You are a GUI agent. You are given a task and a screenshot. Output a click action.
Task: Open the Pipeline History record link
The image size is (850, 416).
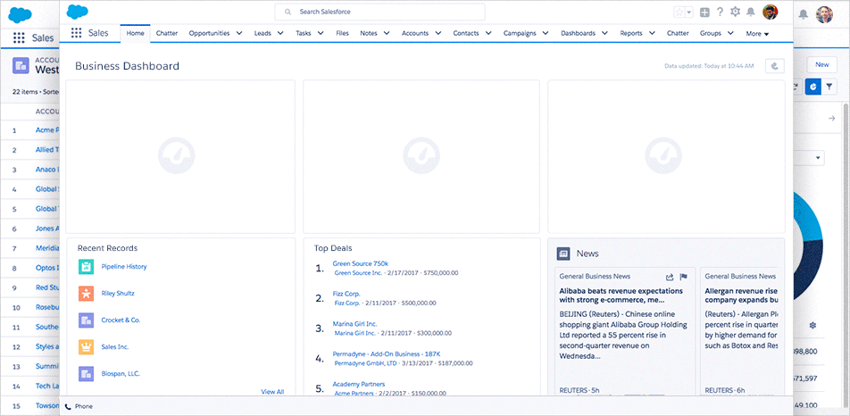(x=124, y=267)
